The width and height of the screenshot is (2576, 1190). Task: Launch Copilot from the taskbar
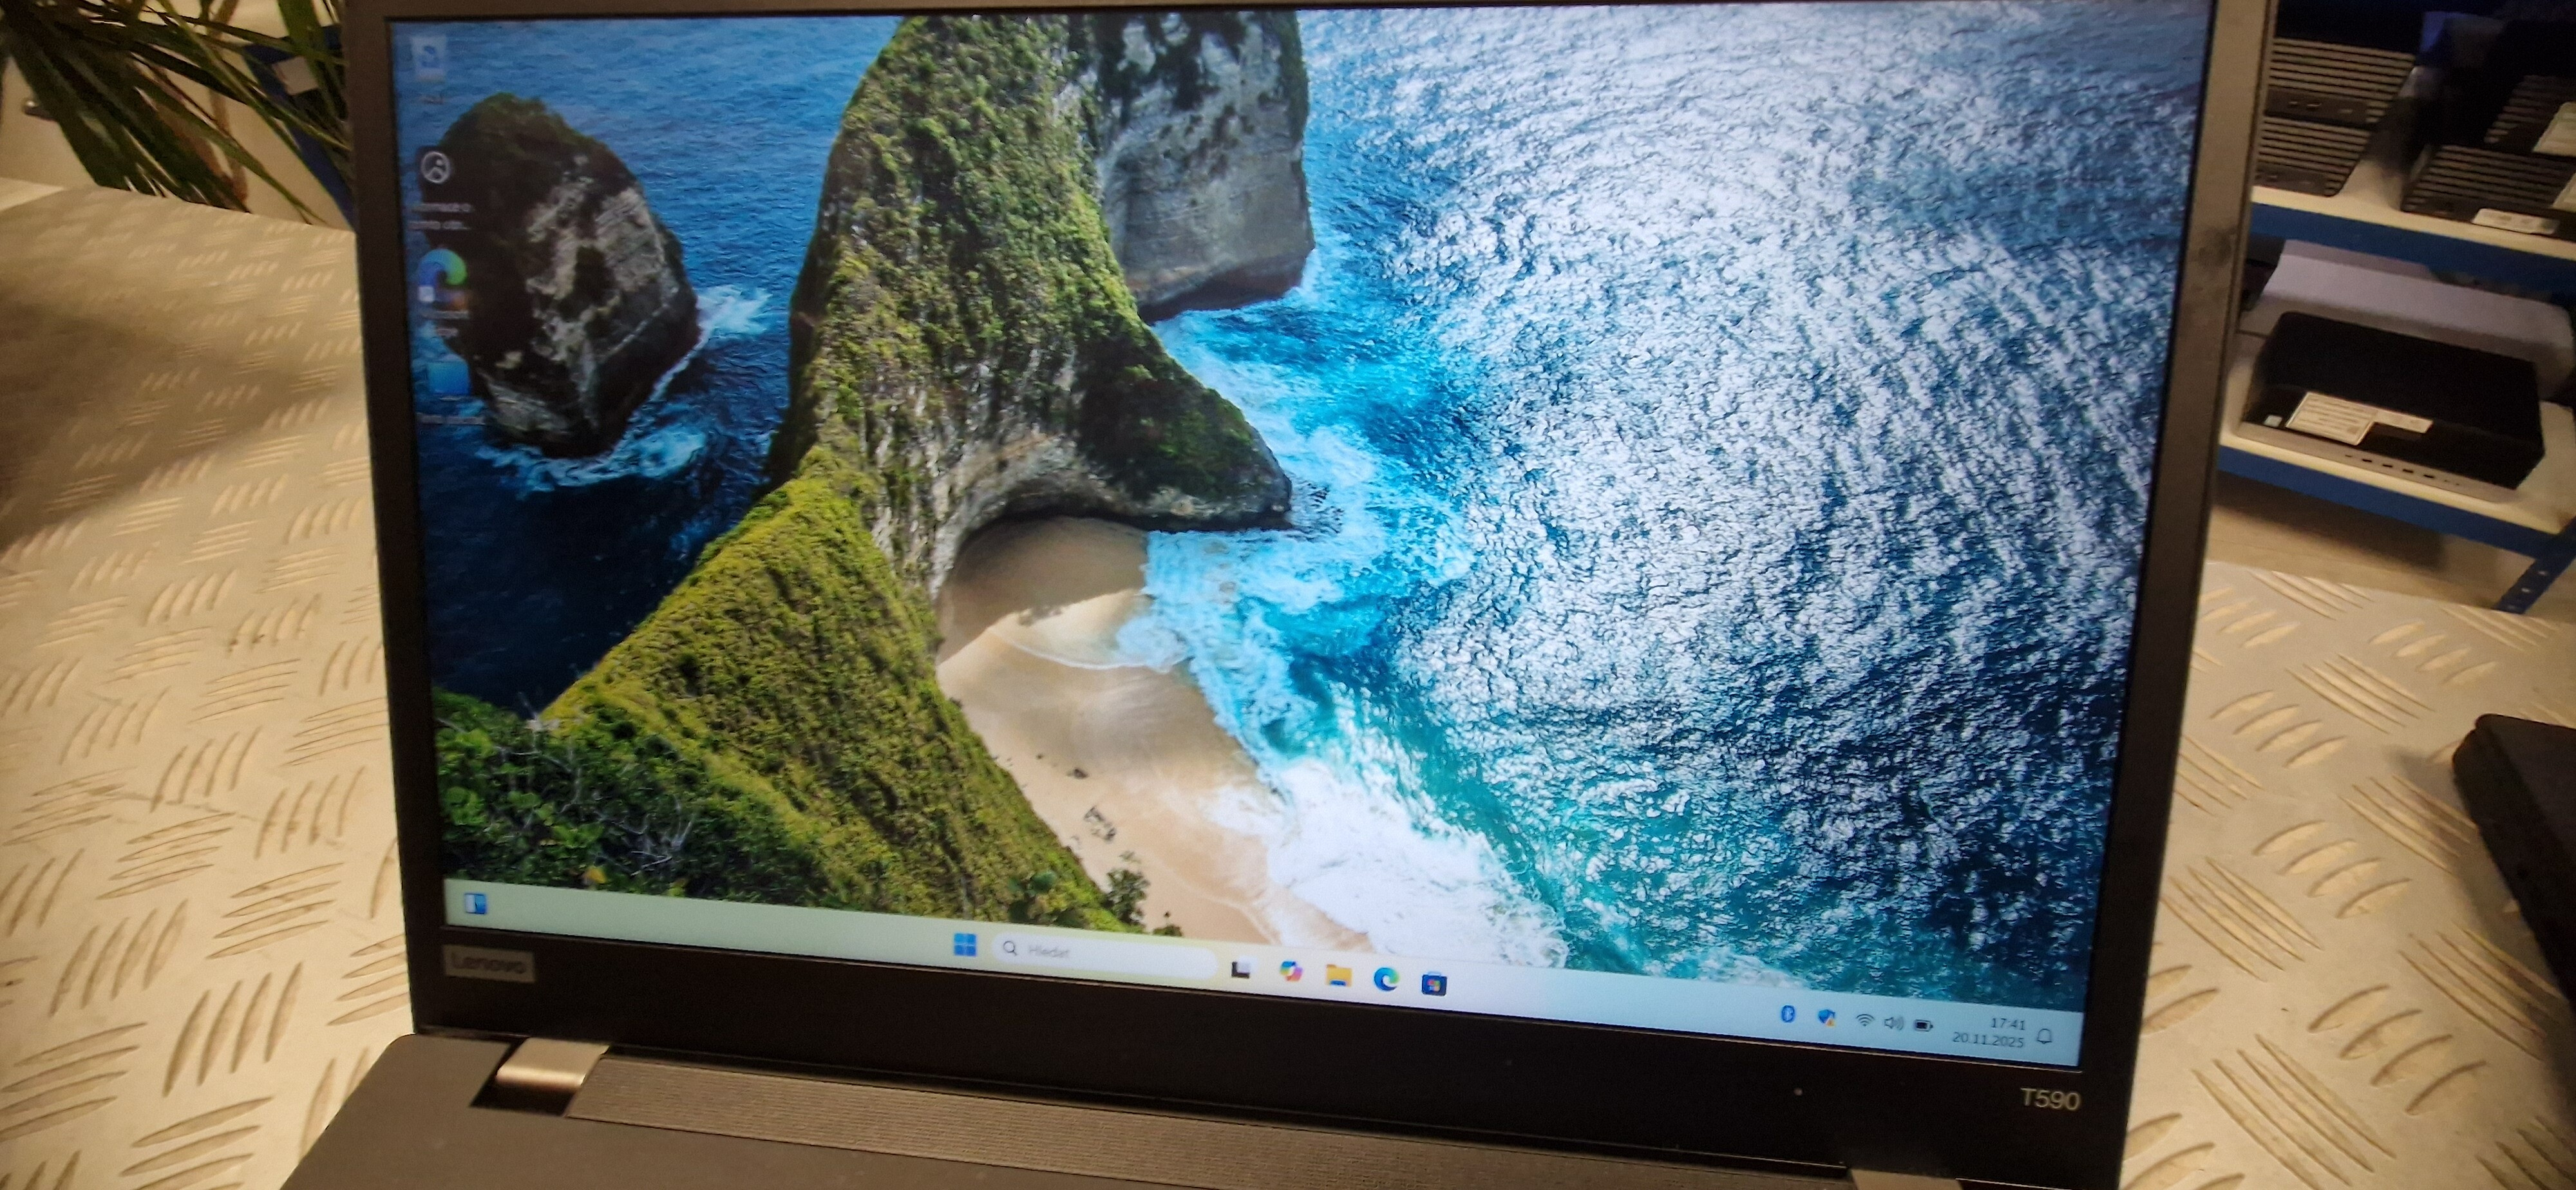1290,971
